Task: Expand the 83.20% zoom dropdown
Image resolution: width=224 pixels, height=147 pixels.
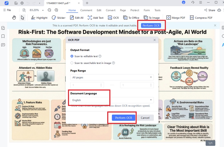Action: tap(43, 10)
